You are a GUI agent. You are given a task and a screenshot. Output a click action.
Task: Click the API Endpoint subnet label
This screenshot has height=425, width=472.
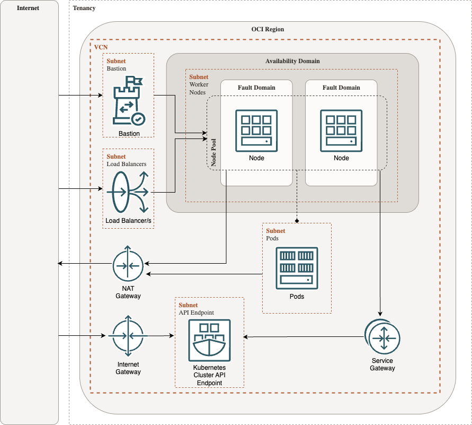click(x=196, y=313)
